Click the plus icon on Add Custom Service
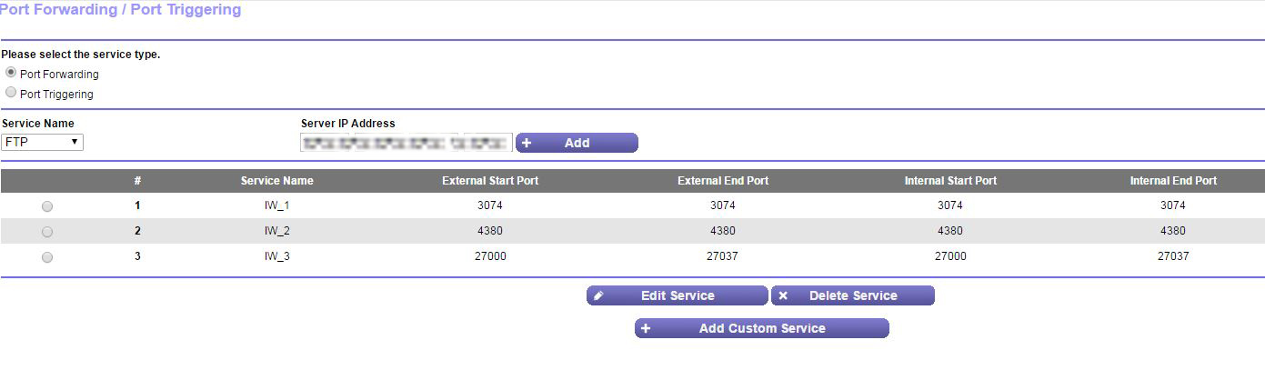1265x370 pixels. [646, 328]
